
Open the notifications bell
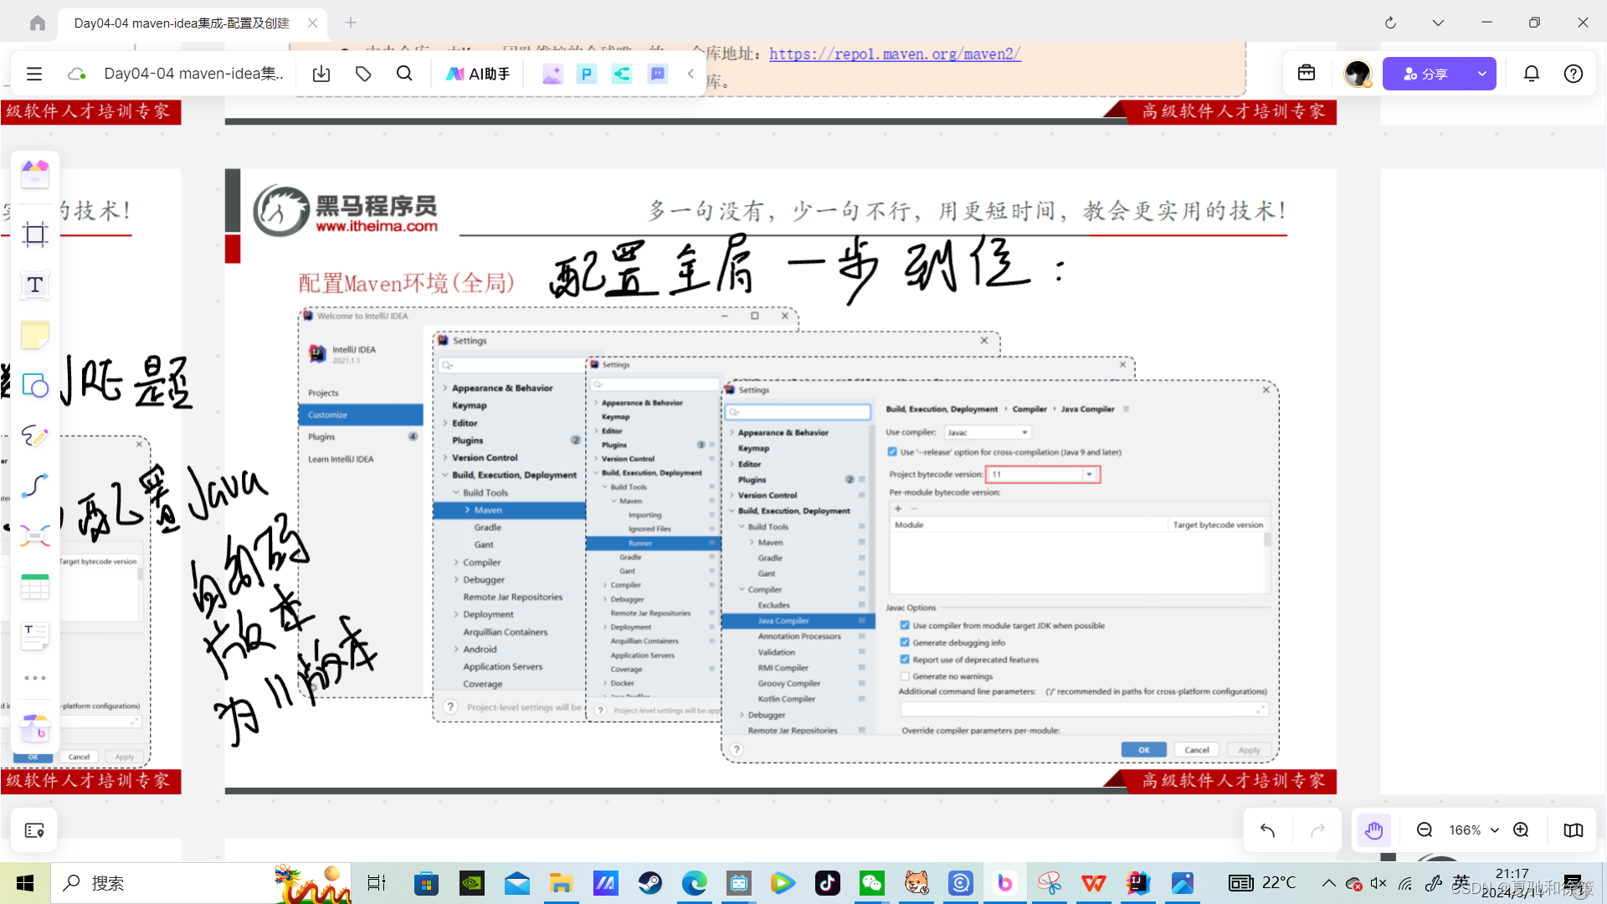click(1532, 74)
